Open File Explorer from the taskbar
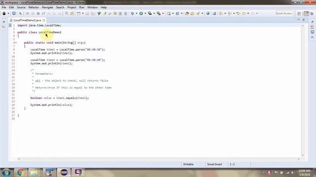316x177 pixels. coord(34,173)
